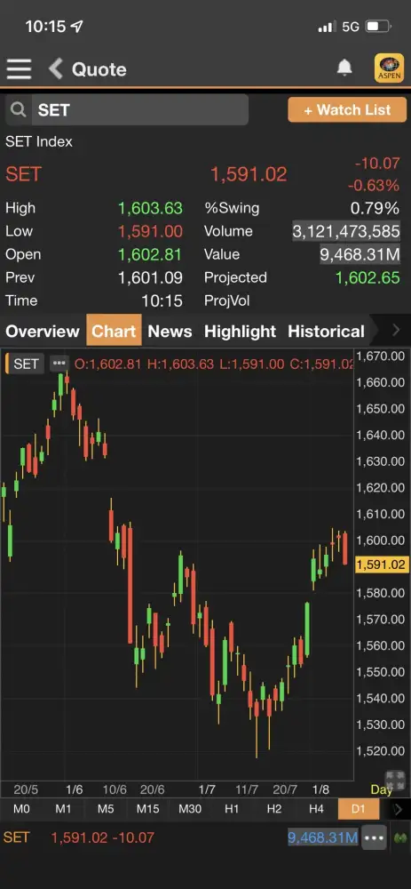411x889 pixels.
Task: Open the News tab
Action: pyautogui.click(x=170, y=331)
